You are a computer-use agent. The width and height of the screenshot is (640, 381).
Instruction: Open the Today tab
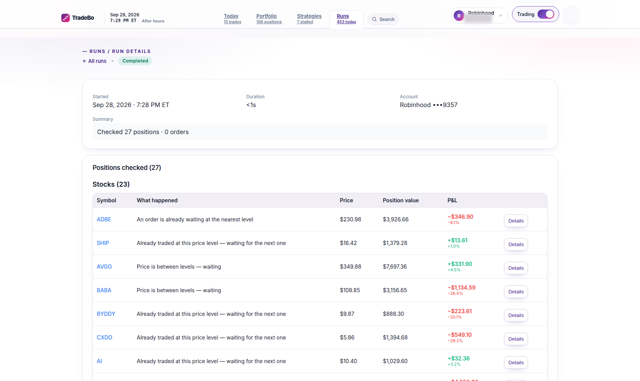pyautogui.click(x=232, y=19)
